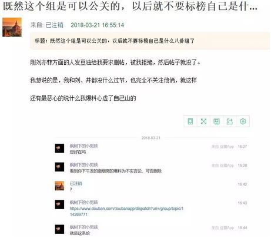Open the gear settings icon

[x=243, y=121]
